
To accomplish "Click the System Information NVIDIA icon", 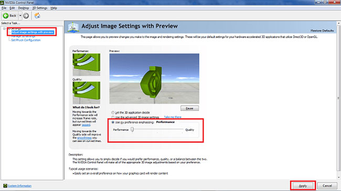I will point(5,186).
